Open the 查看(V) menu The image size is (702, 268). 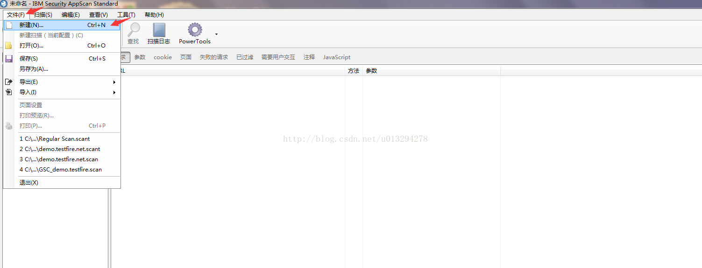click(98, 15)
